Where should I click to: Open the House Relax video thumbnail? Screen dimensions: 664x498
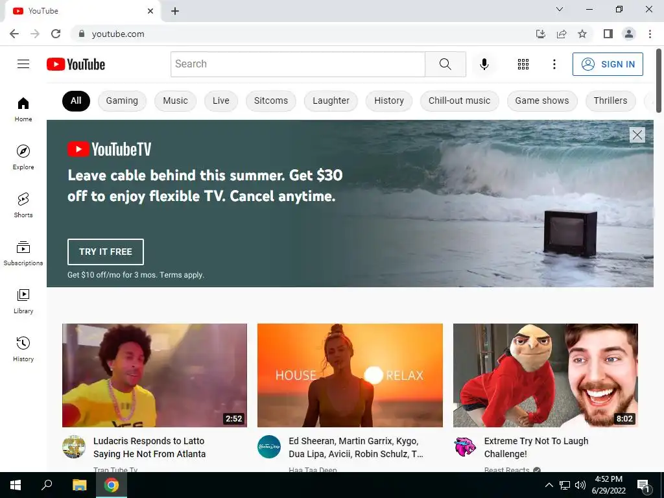pyautogui.click(x=350, y=375)
